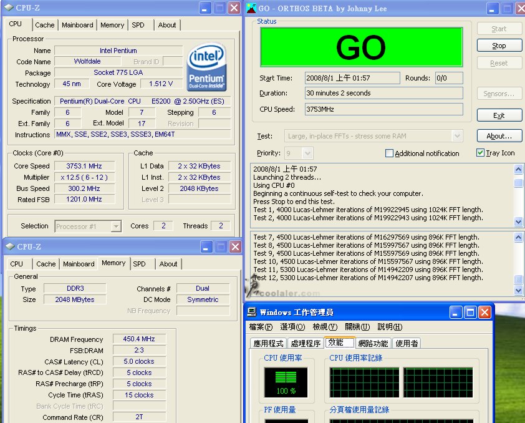Switch to 應用程式 tab in Task Manager
The image size is (525, 423).
point(268,343)
